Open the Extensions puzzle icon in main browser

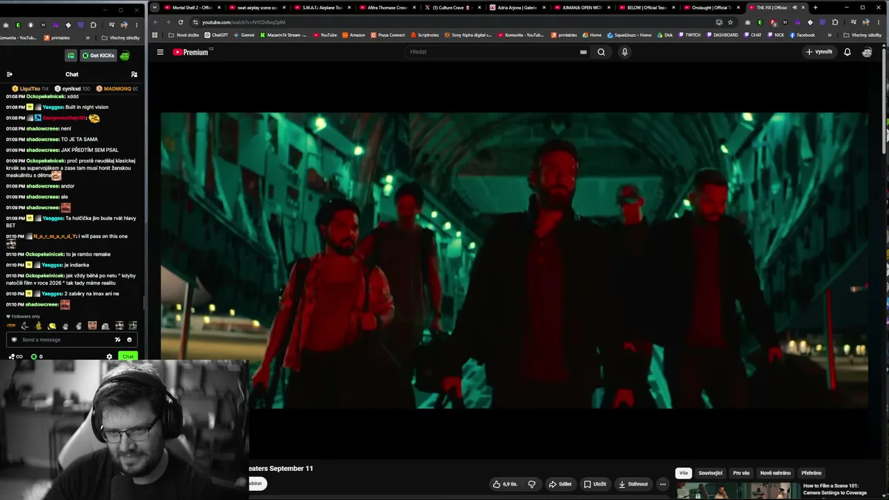(835, 22)
